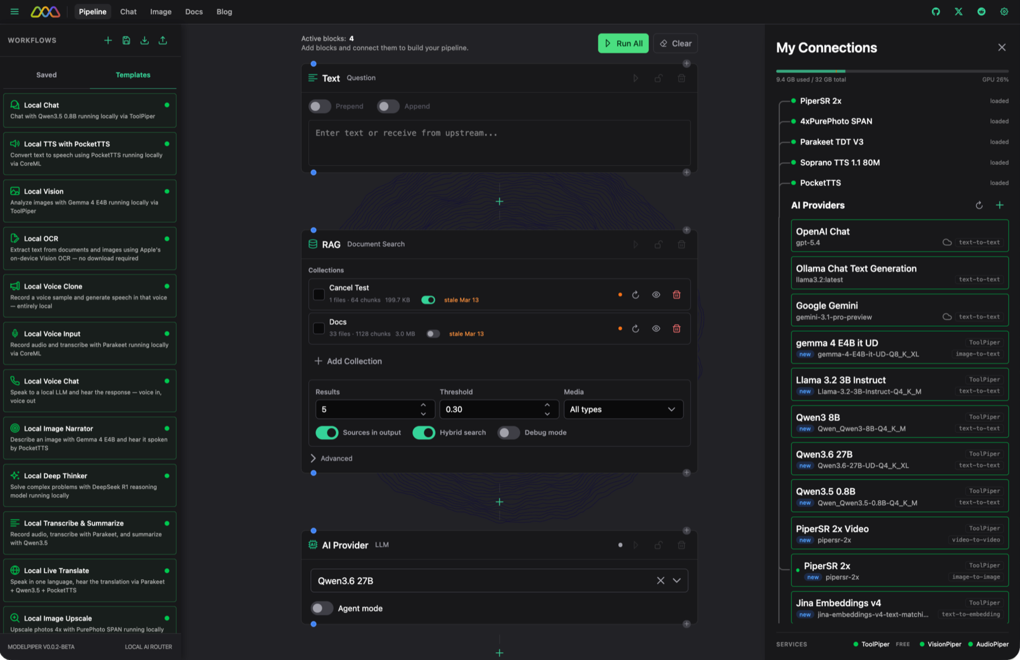Enable Debug mode switch
The height and width of the screenshot is (660, 1020).
[x=508, y=432]
